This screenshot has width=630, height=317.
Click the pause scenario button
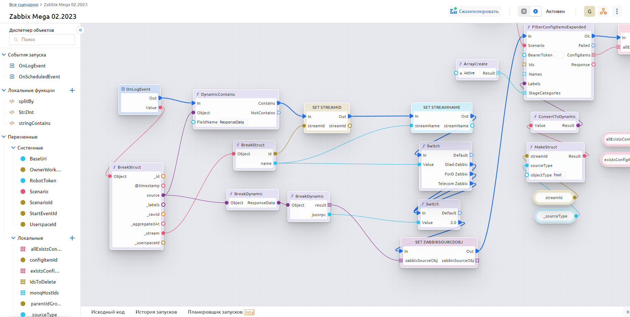coord(524,11)
